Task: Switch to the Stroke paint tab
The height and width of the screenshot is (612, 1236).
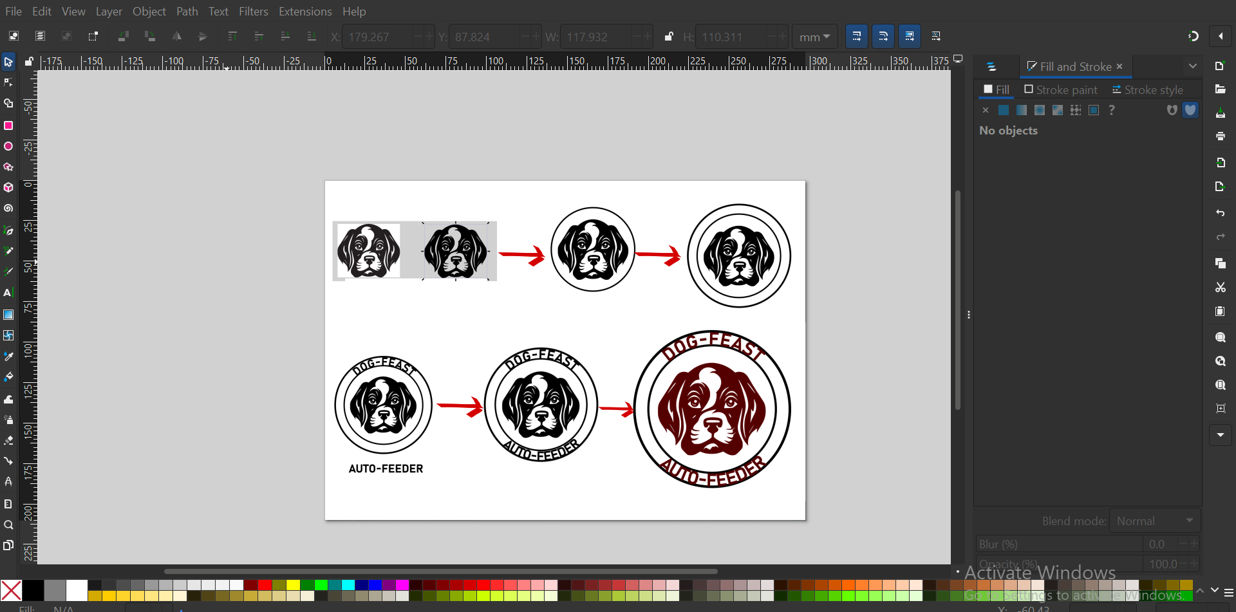Action: 1061,89
